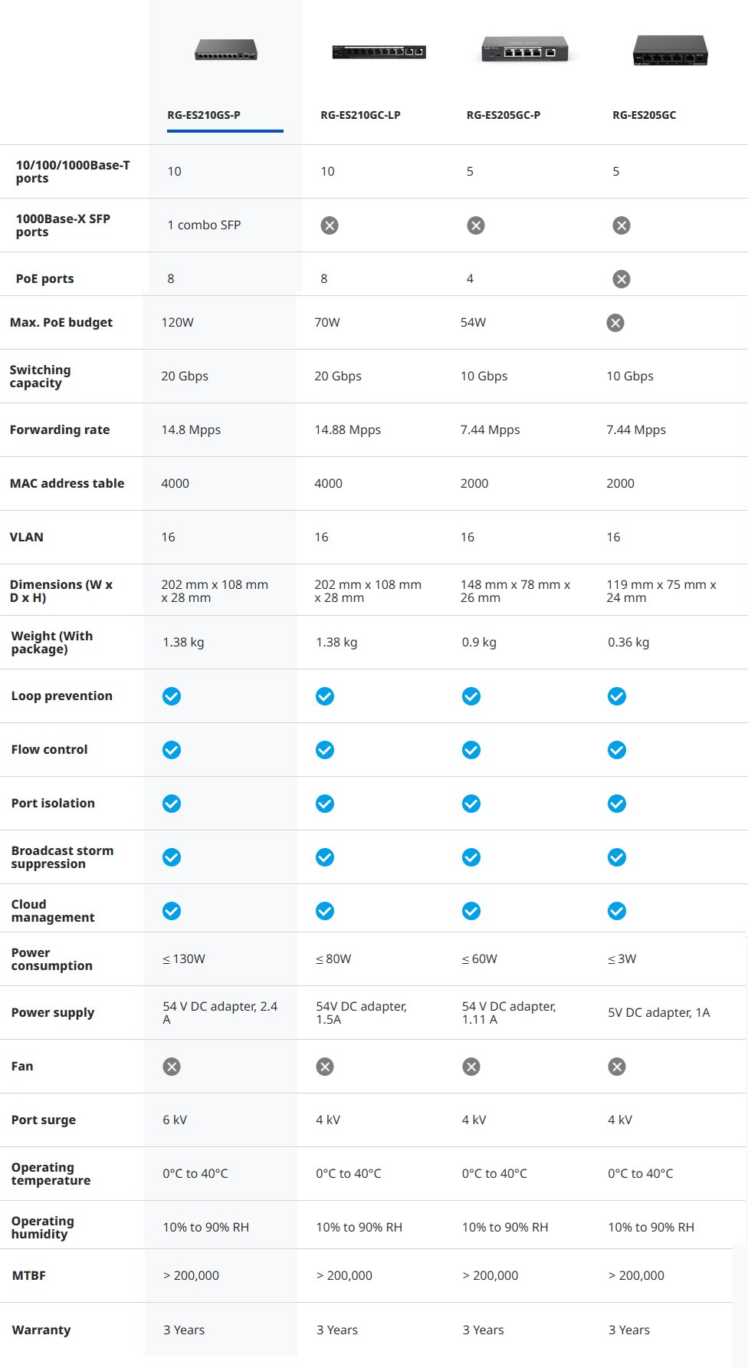Click the RG-ES205GC switch product image
The width and height of the screenshot is (748, 1368).
click(671, 51)
